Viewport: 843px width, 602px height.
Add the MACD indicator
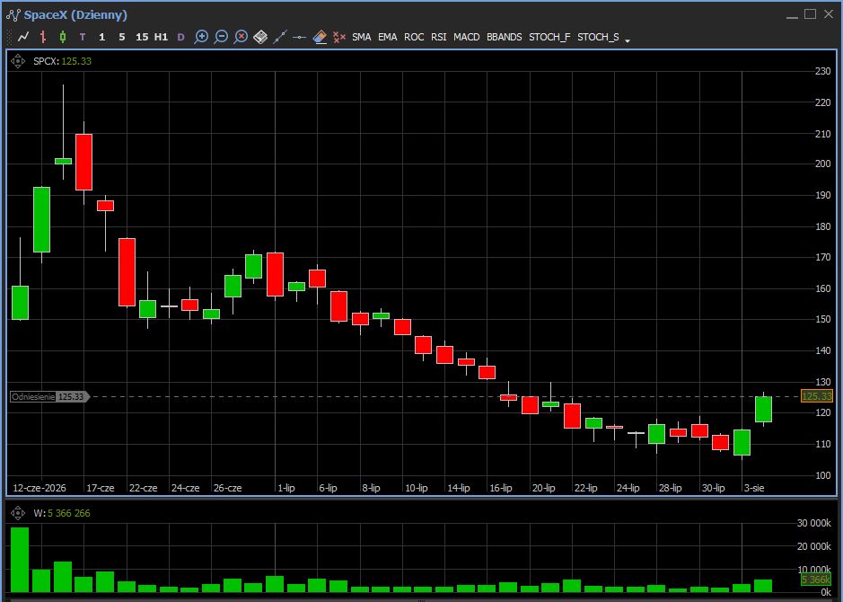(x=467, y=37)
